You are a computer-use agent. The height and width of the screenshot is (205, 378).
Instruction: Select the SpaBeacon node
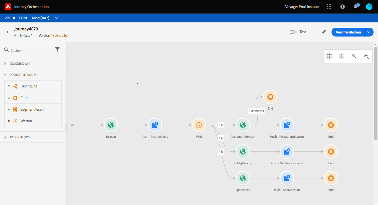pyautogui.click(x=243, y=178)
